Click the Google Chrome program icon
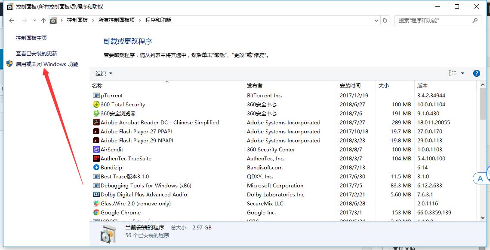Image resolution: width=490 pixels, height=250 pixels. [x=96, y=213]
